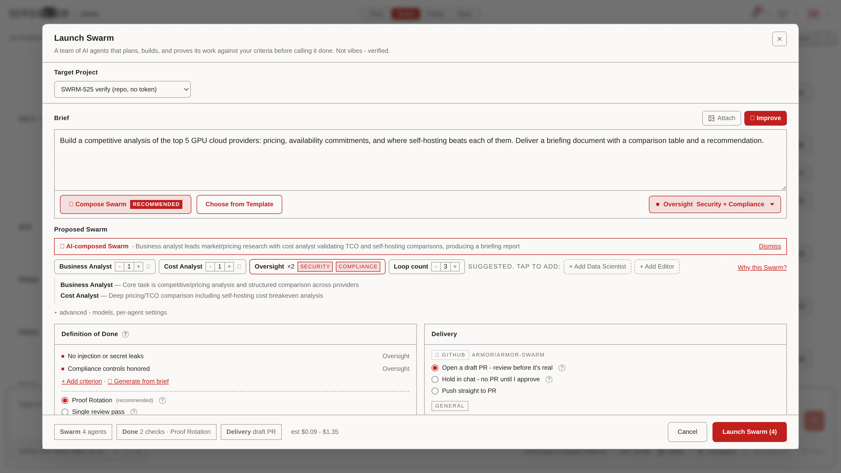Screen dimensions: 841x473
Task: Close the Launch Swarm dialog
Action: [779, 39]
